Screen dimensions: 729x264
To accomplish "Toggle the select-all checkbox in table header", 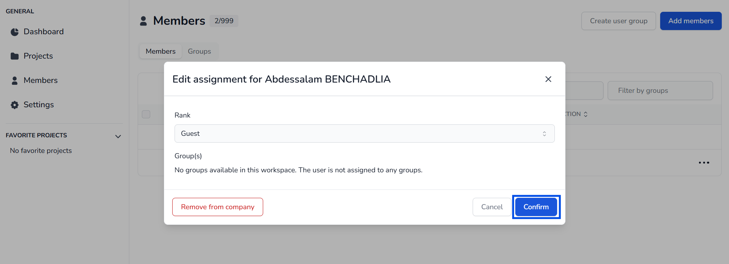I will point(146,114).
